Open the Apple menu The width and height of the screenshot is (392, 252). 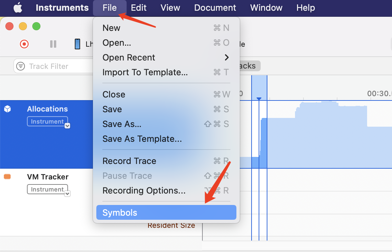tap(18, 8)
